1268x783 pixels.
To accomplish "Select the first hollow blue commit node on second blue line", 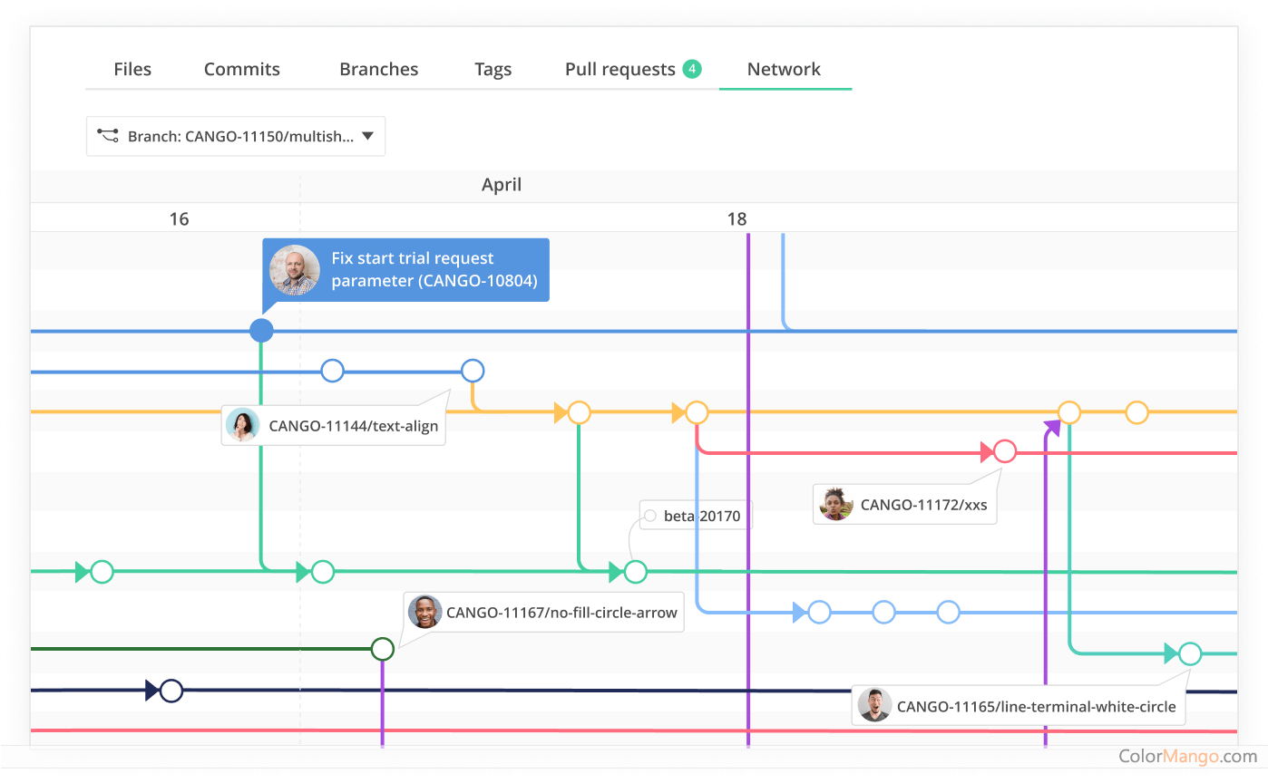I will coord(333,371).
